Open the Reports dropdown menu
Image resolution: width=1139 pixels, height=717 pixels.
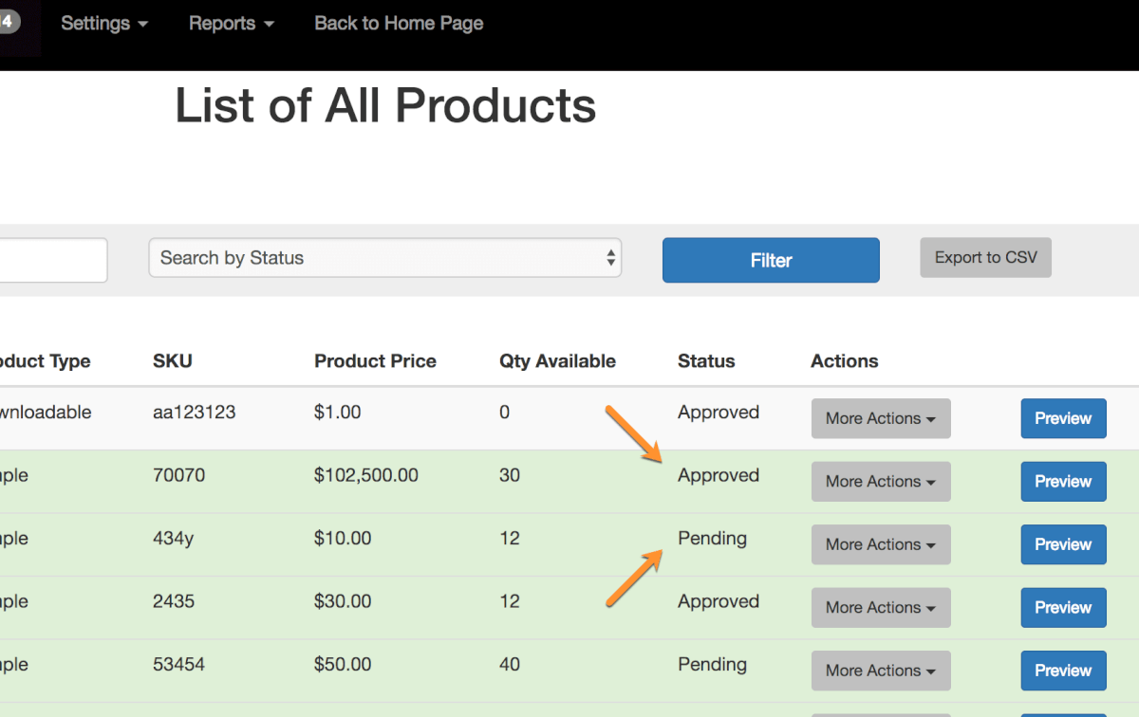point(231,24)
